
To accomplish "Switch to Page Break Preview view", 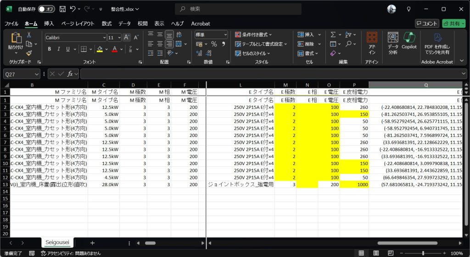I will (x=390, y=253).
